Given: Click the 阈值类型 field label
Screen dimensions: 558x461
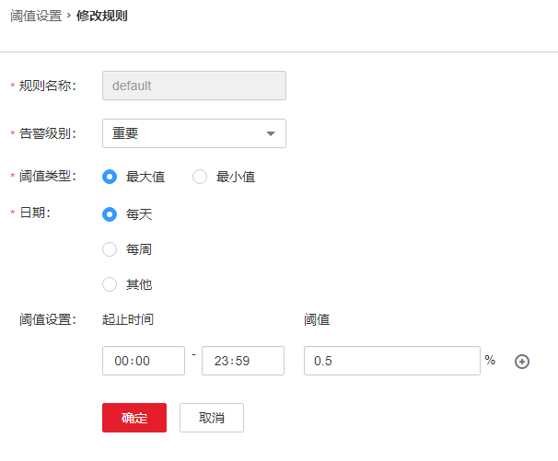Looking at the screenshot, I should [x=47, y=176].
